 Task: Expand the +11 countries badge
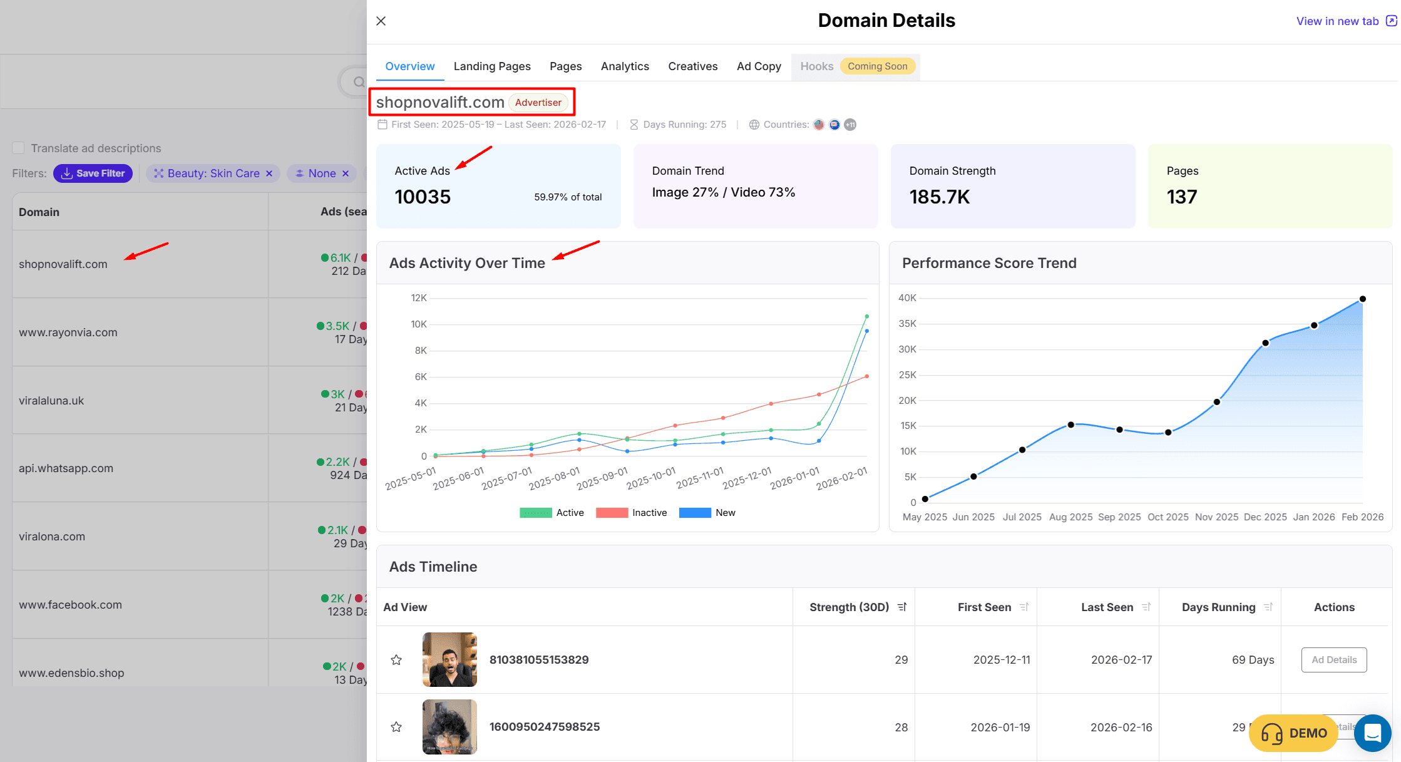click(850, 125)
